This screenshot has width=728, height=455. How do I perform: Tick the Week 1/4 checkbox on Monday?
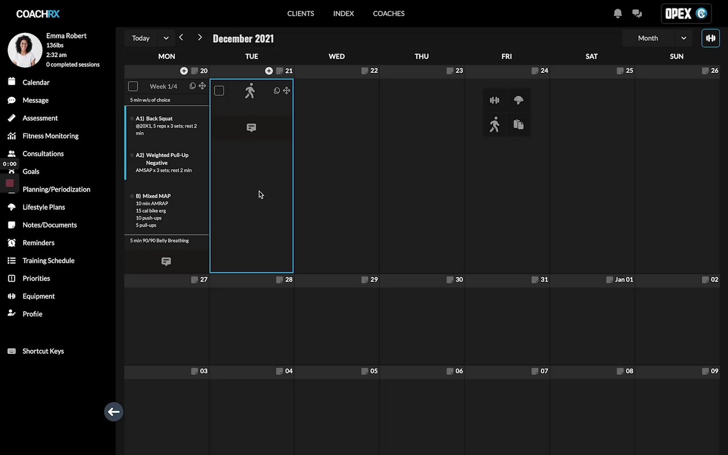point(133,86)
